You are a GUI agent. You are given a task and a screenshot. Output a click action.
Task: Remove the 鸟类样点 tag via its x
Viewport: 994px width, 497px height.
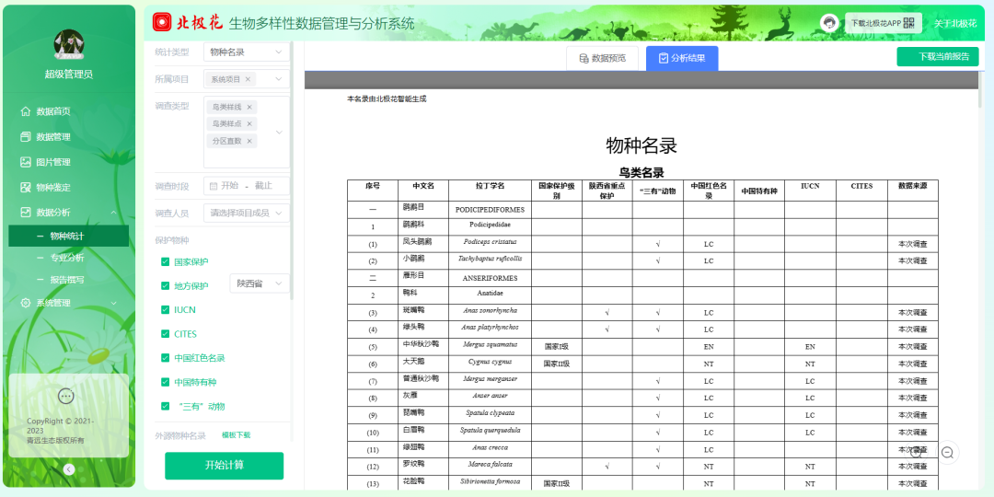tap(249, 123)
